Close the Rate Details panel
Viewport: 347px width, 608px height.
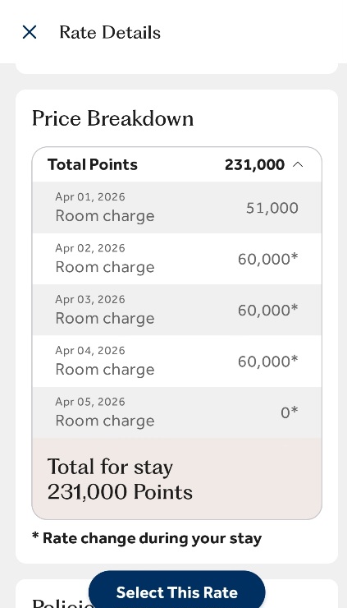30,32
